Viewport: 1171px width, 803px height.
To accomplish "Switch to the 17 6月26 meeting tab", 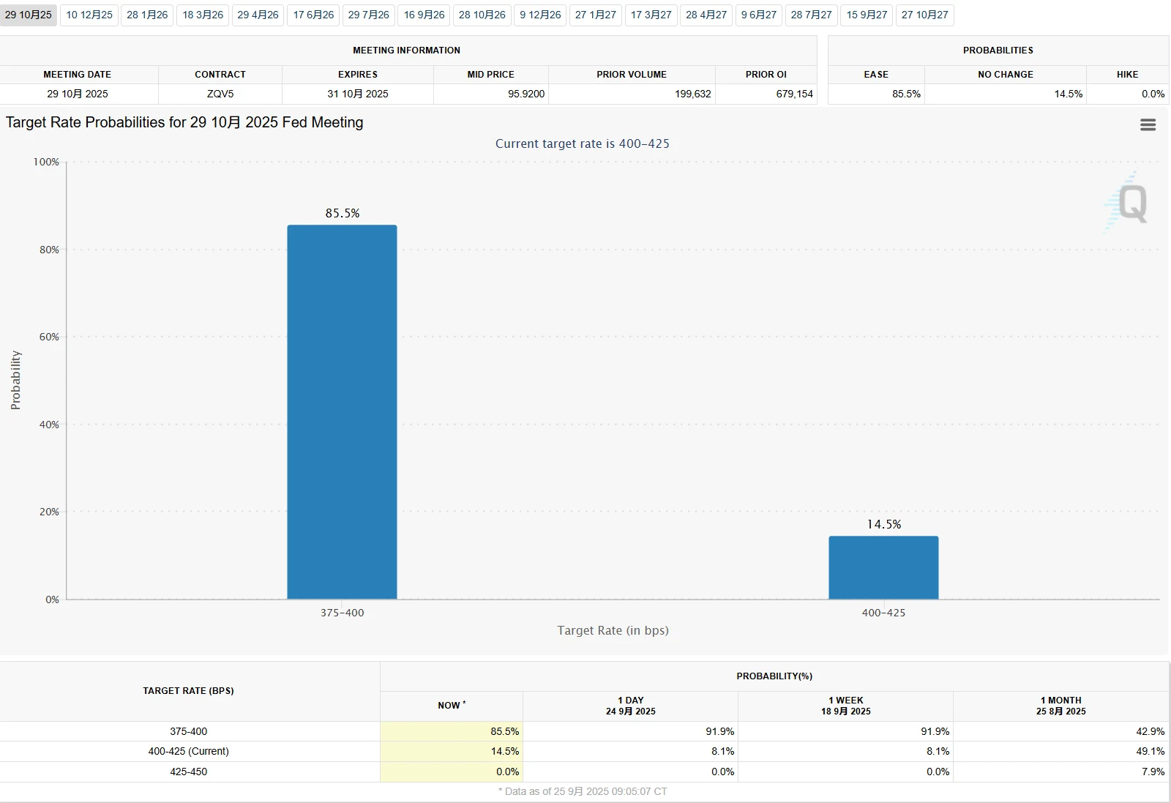I will click(x=313, y=15).
